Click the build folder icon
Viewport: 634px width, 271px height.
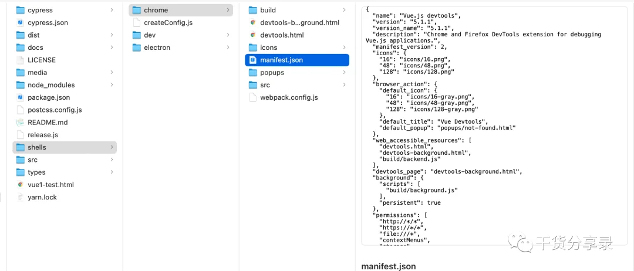[253, 10]
